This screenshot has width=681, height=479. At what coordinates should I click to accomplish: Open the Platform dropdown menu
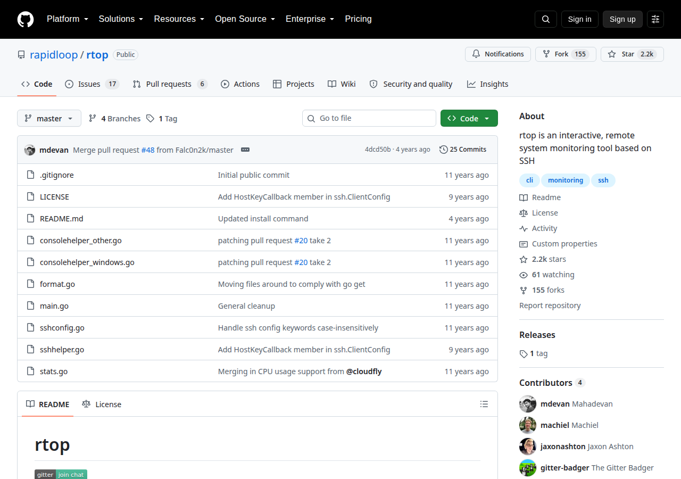tap(68, 19)
